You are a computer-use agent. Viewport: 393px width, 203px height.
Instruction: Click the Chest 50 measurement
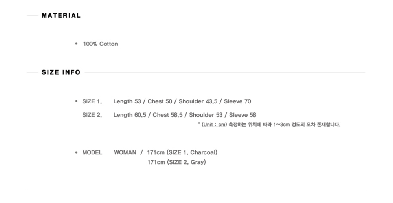(160, 101)
